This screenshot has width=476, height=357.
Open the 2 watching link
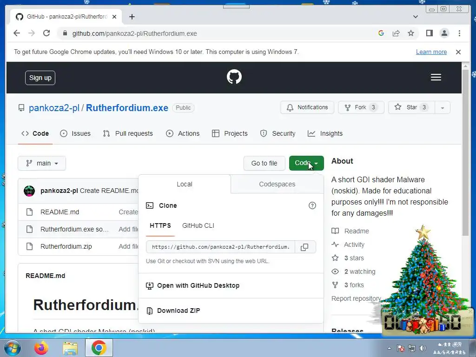pos(360,271)
